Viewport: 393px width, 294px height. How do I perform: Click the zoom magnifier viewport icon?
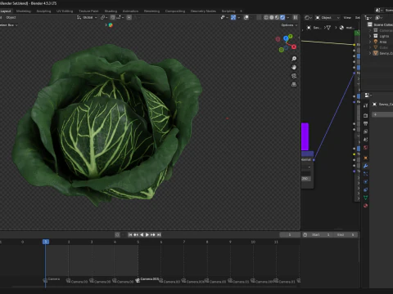pos(294,59)
